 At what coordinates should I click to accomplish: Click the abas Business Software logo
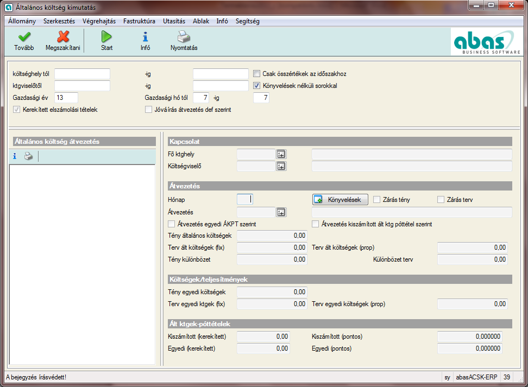tap(486, 42)
